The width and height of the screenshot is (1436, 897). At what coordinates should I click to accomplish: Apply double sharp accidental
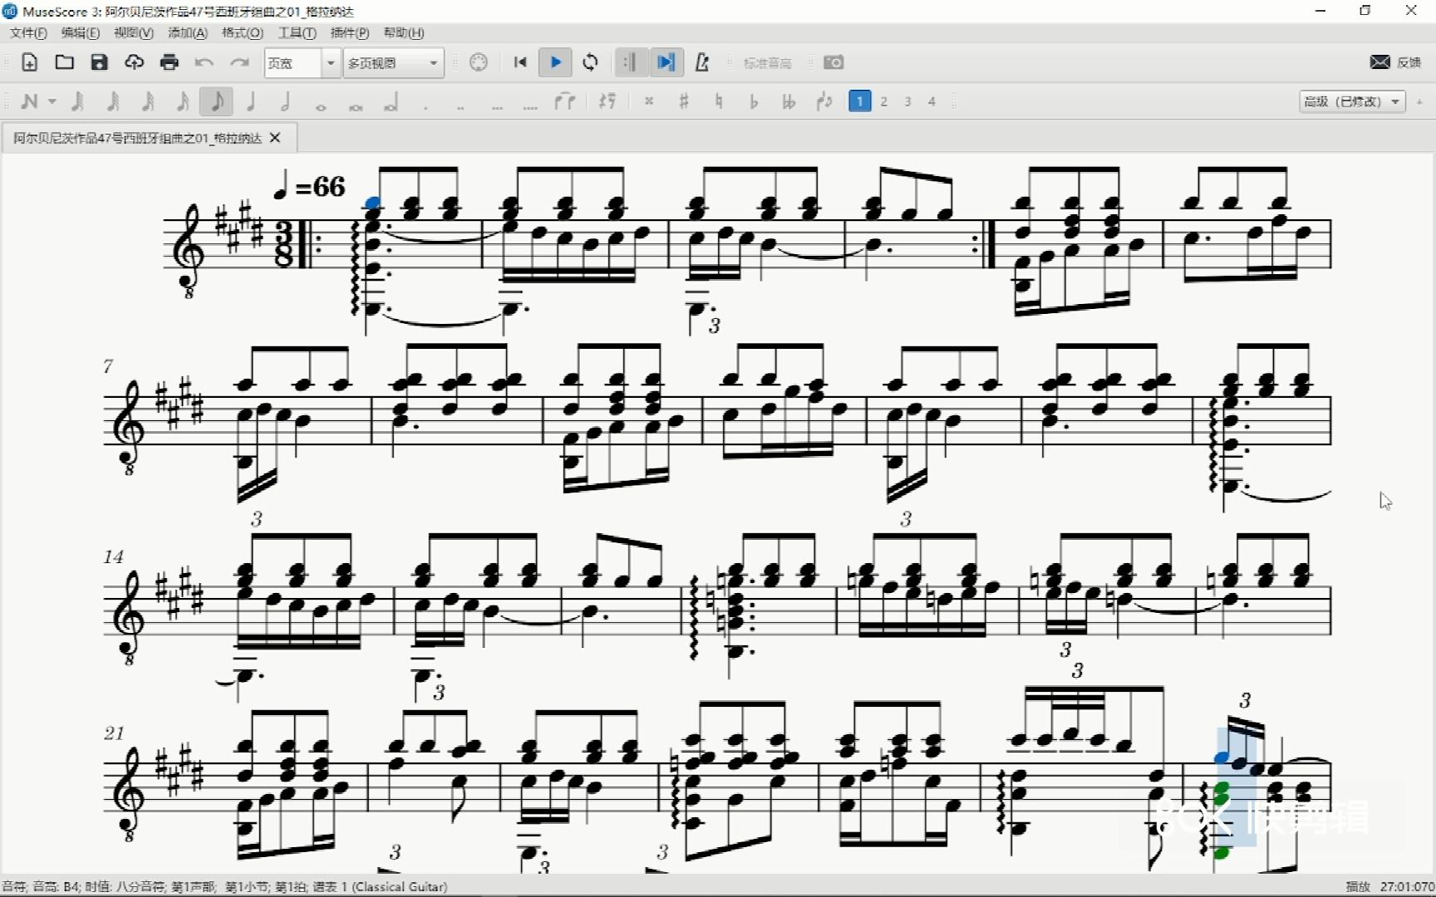coord(649,101)
